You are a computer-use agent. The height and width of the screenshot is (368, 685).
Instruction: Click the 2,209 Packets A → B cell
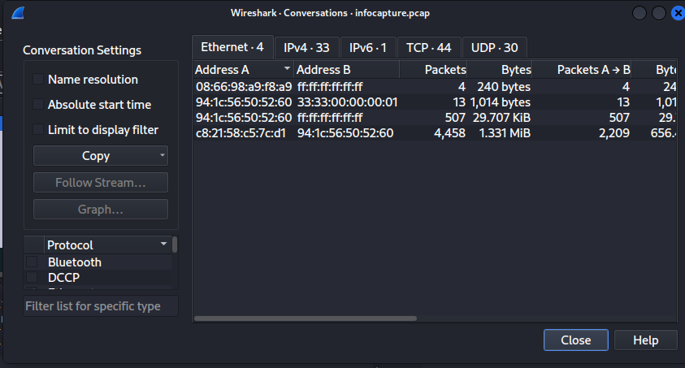click(613, 133)
